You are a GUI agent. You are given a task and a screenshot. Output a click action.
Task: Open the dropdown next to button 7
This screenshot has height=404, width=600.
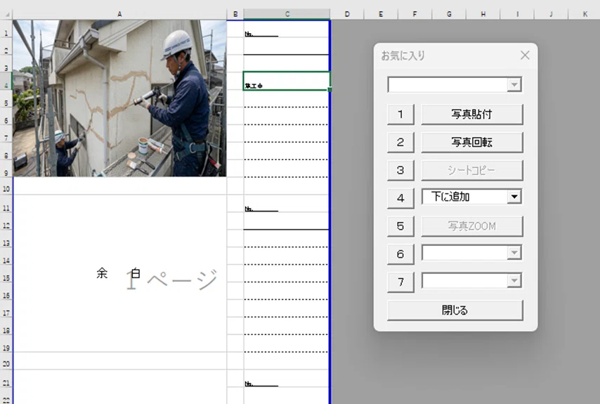coord(514,280)
